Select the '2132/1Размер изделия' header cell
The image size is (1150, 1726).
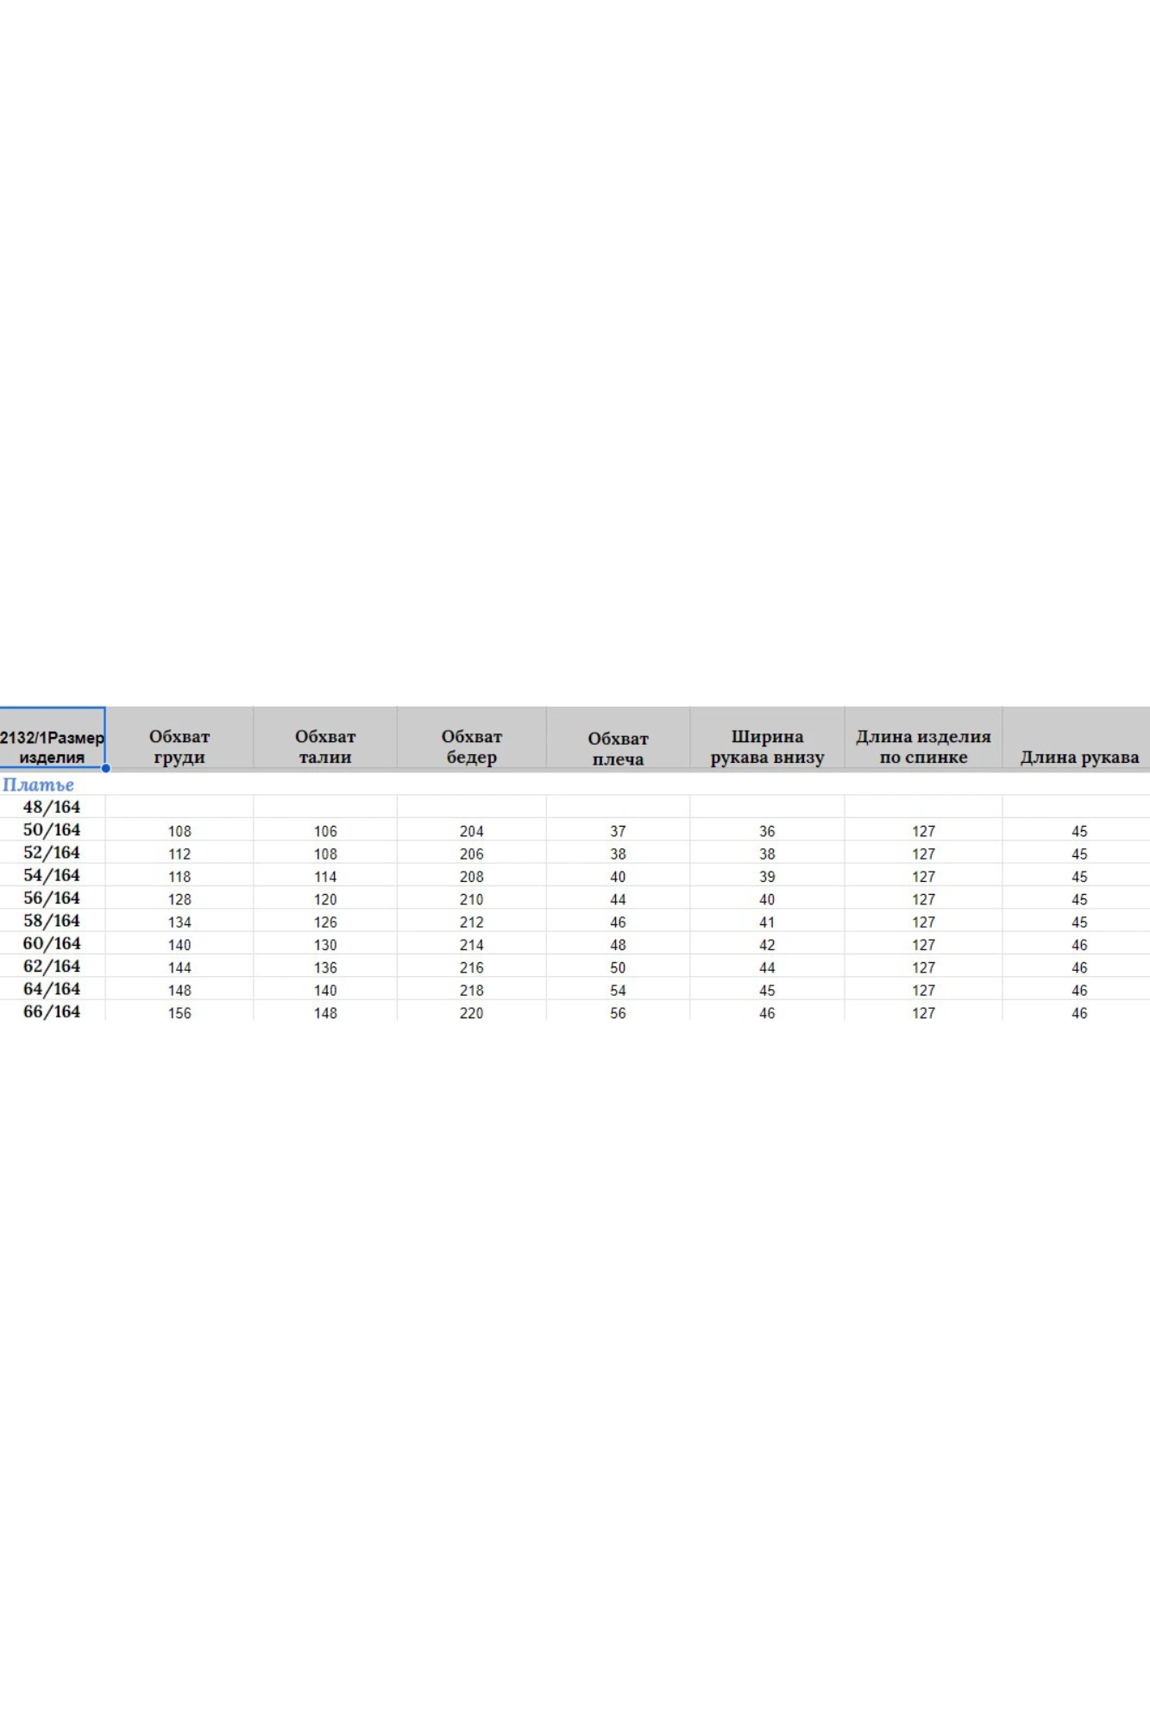[52, 746]
